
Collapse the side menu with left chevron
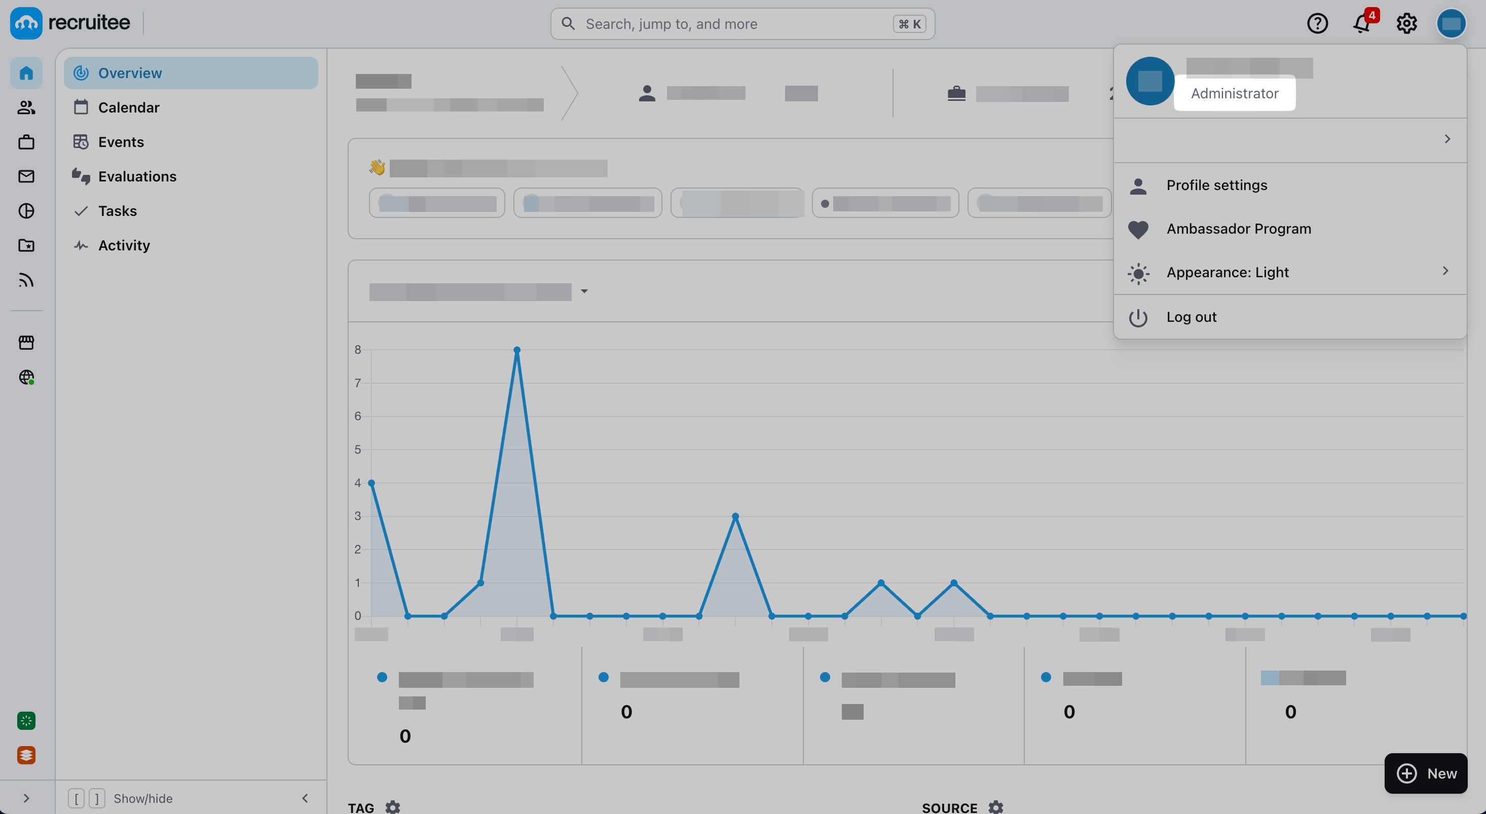click(x=305, y=798)
